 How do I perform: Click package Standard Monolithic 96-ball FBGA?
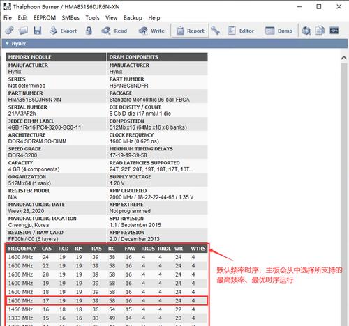click(149, 100)
